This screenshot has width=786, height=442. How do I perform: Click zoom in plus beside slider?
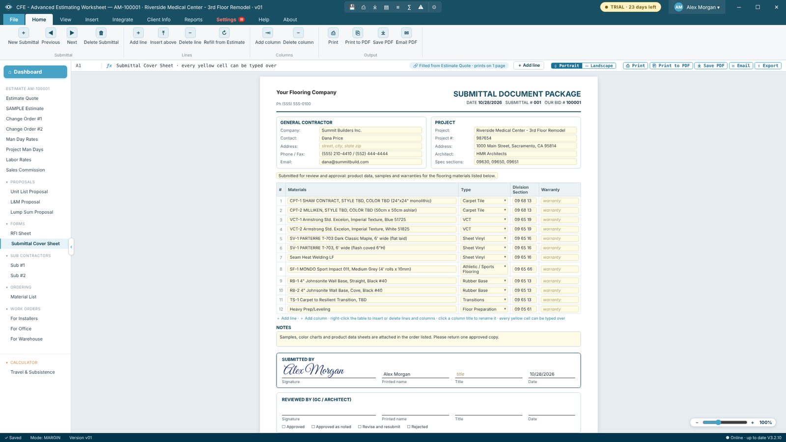pyautogui.click(x=752, y=422)
